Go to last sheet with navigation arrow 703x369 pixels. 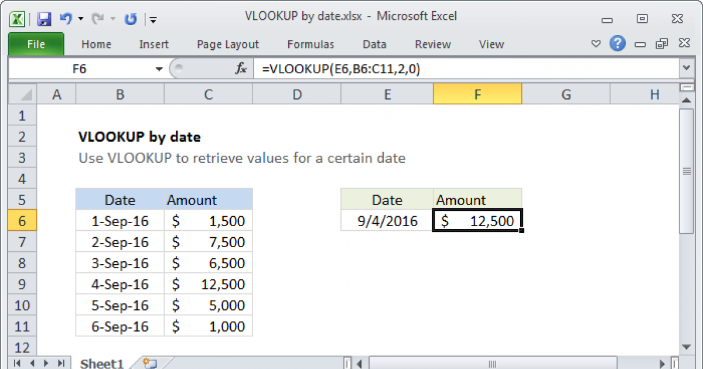[x=61, y=363]
